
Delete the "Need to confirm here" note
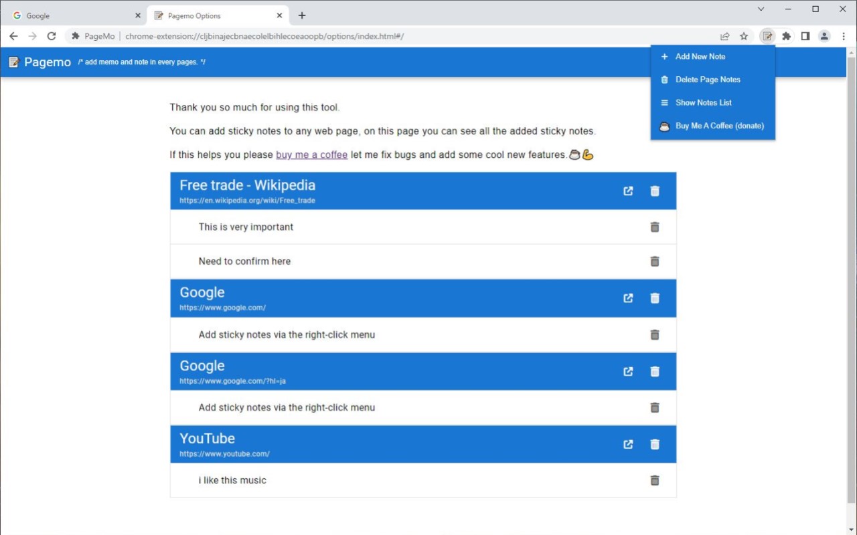click(x=655, y=261)
